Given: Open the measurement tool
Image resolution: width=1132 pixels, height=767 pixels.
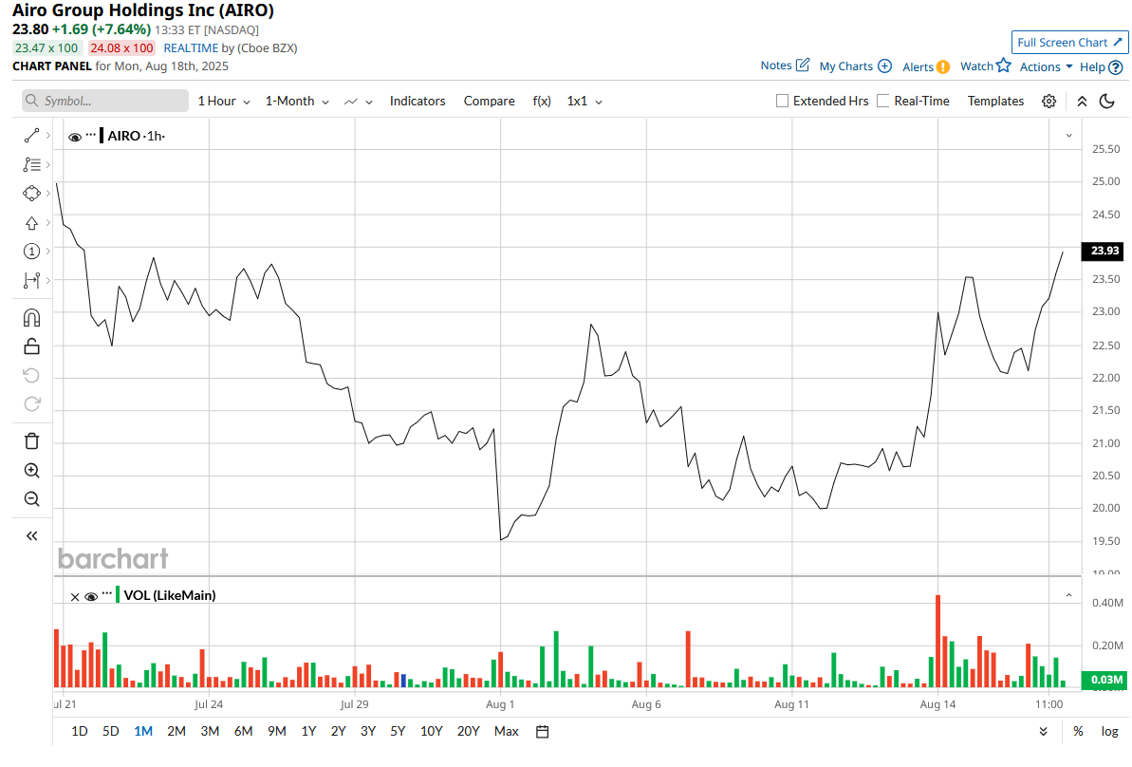Looking at the screenshot, I should point(31,280).
